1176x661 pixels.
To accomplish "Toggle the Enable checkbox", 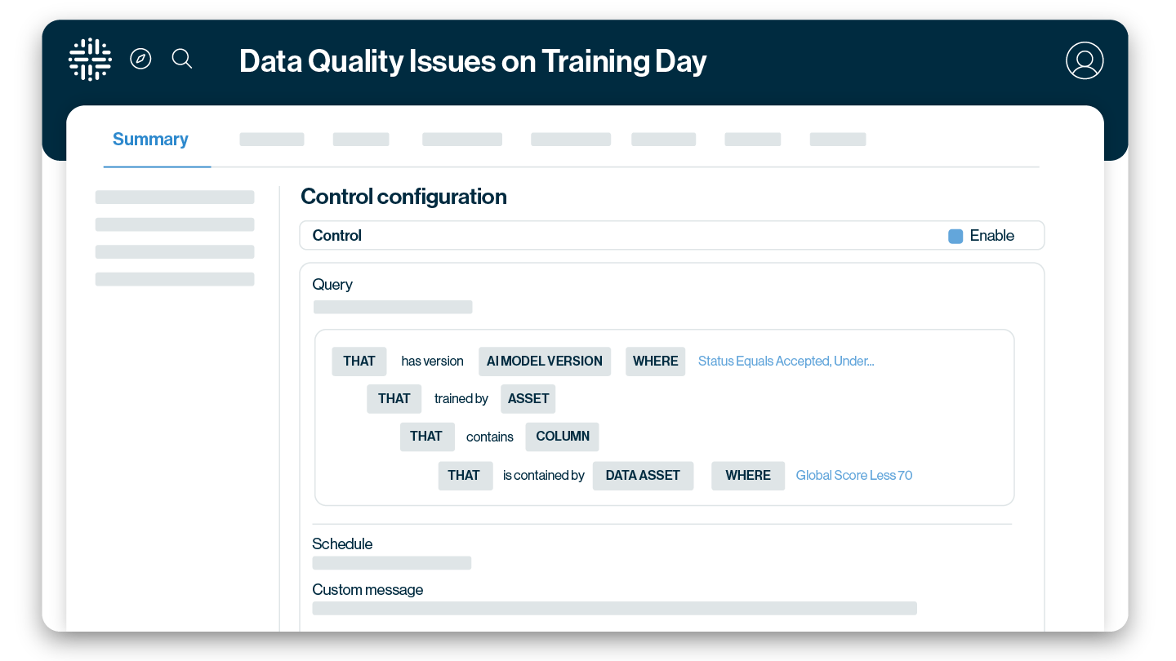I will click(955, 236).
